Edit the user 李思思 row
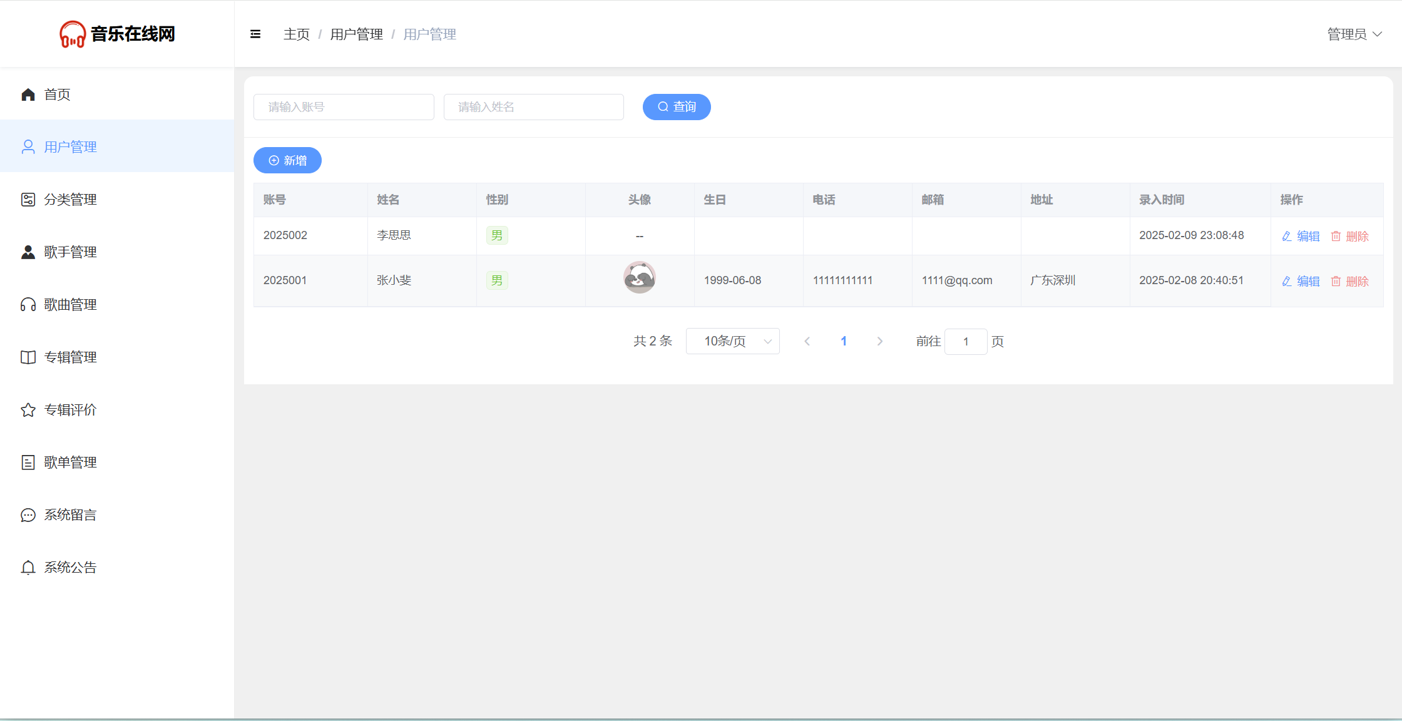Screen dimensions: 1402x721 click(1301, 236)
